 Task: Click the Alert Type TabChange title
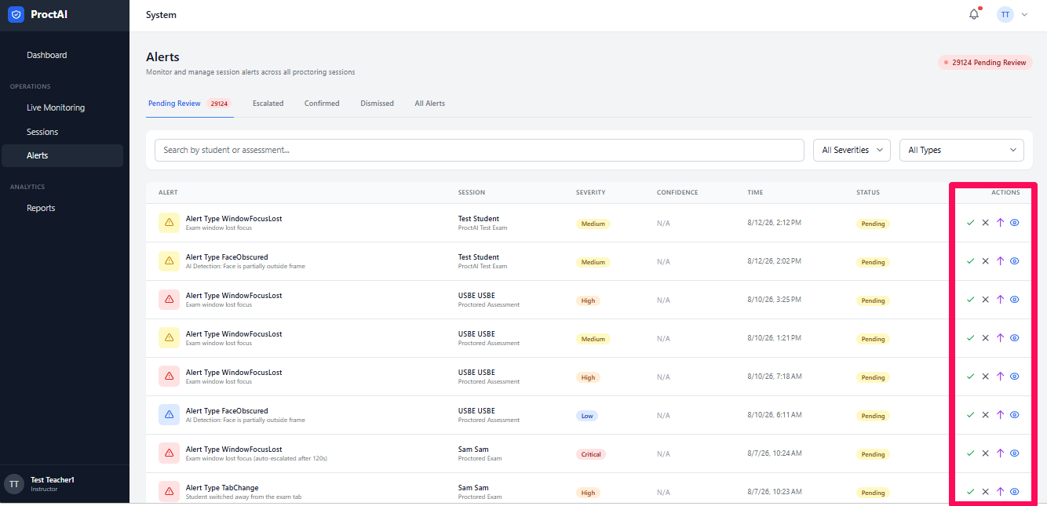222,488
